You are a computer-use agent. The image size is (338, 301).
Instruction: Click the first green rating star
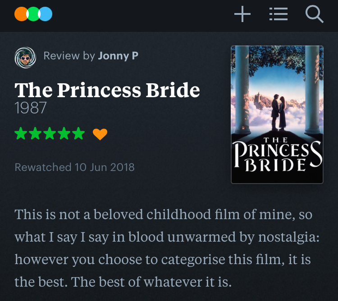[21, 134]
